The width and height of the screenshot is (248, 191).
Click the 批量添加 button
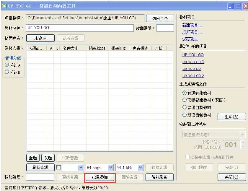100,177
